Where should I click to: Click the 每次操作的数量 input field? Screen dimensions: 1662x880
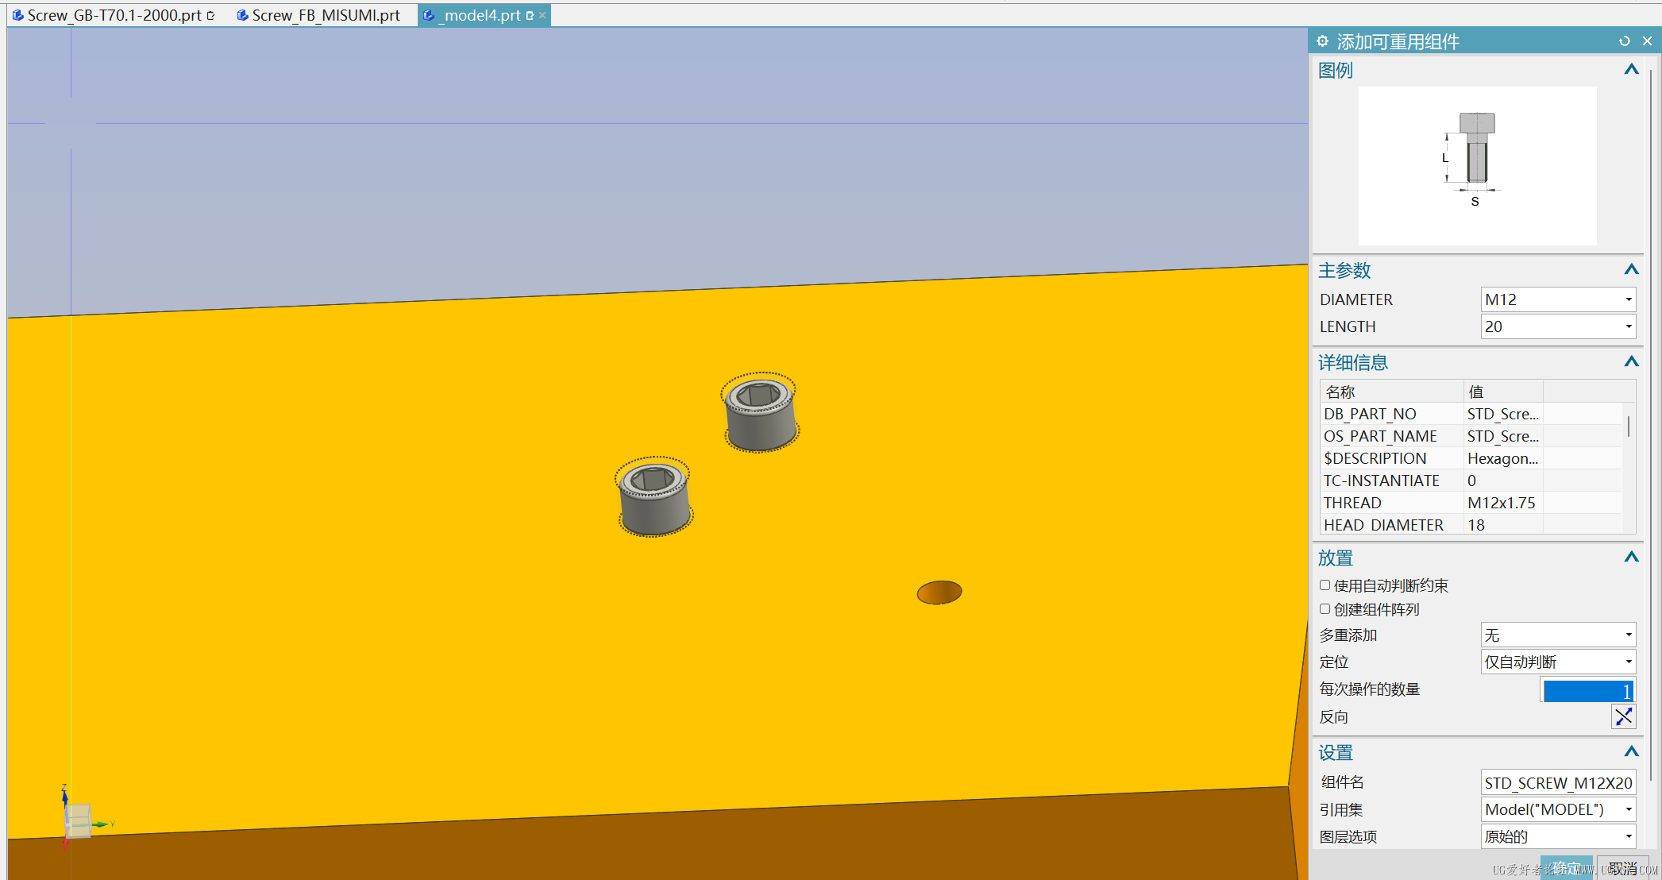(x=1587, y=689)
